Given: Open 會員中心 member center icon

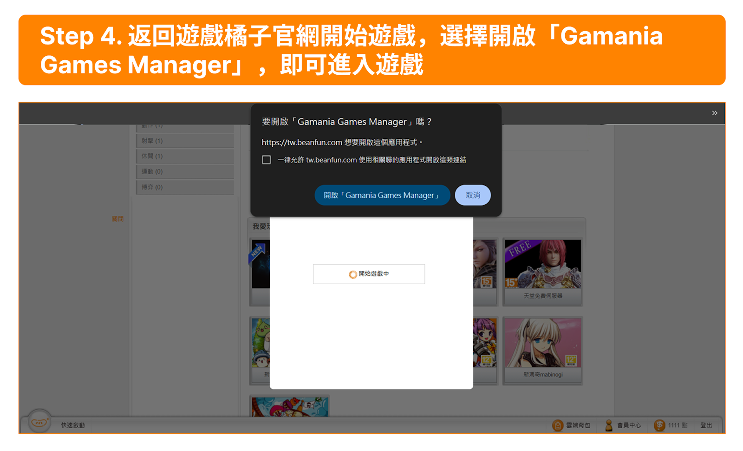Looking at the screenshot, I should pyautogui.click(x=608, y=425).
